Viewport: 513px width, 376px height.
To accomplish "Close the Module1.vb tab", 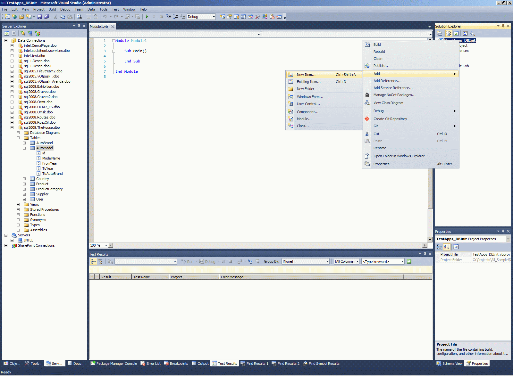I will tap(113, 27).
